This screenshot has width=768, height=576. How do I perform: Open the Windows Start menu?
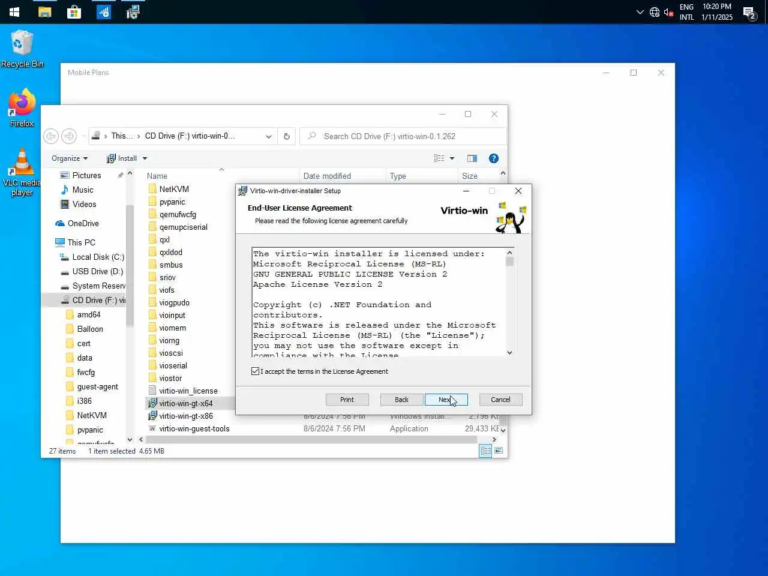click(14, 12)
